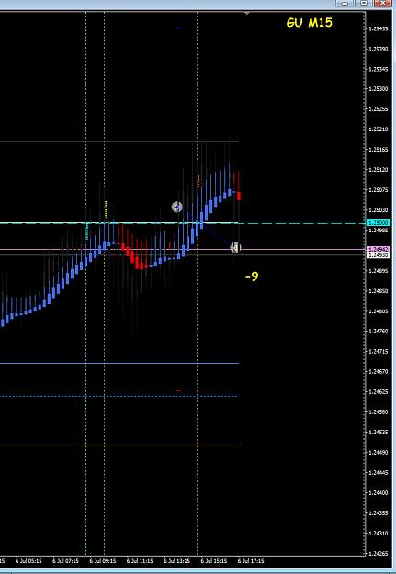Select the cyan 1.25000 price label

click(x=379, y=222)
